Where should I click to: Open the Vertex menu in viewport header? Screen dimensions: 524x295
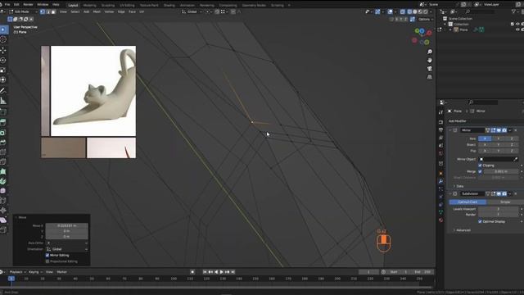[109, 11]
